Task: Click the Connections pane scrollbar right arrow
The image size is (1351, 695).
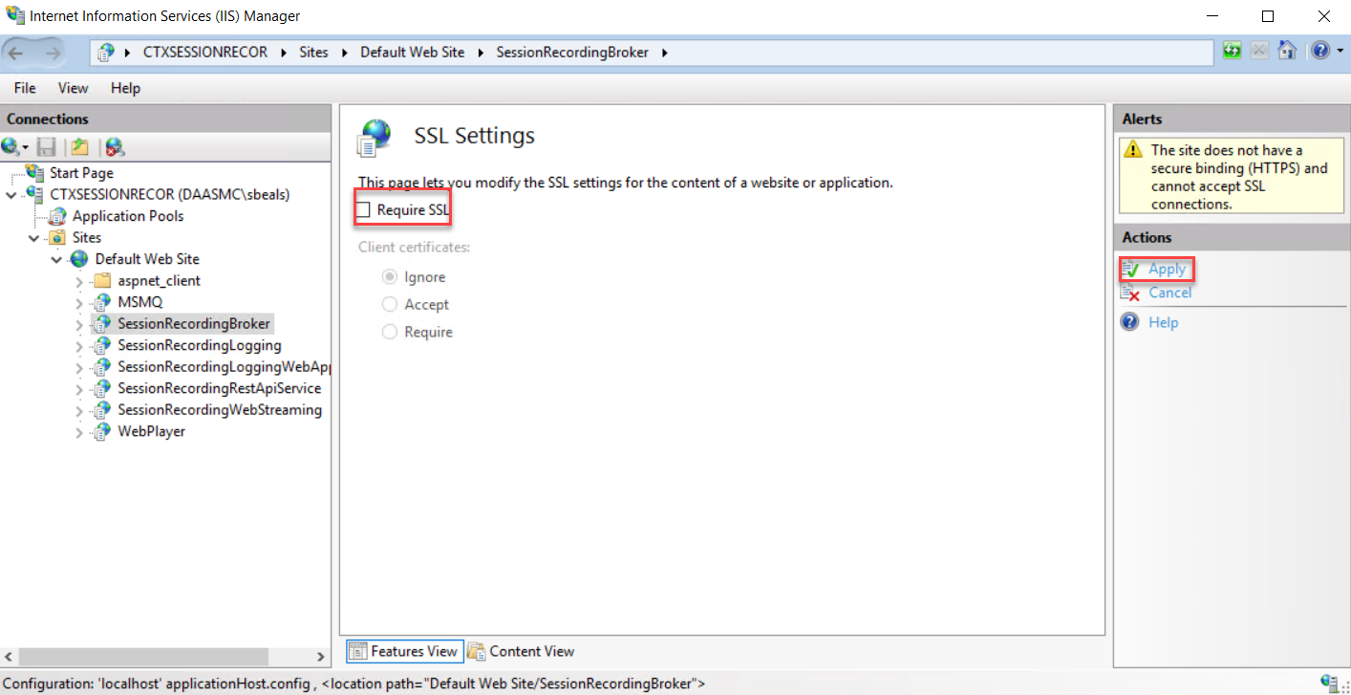Action: pos(321,657)
